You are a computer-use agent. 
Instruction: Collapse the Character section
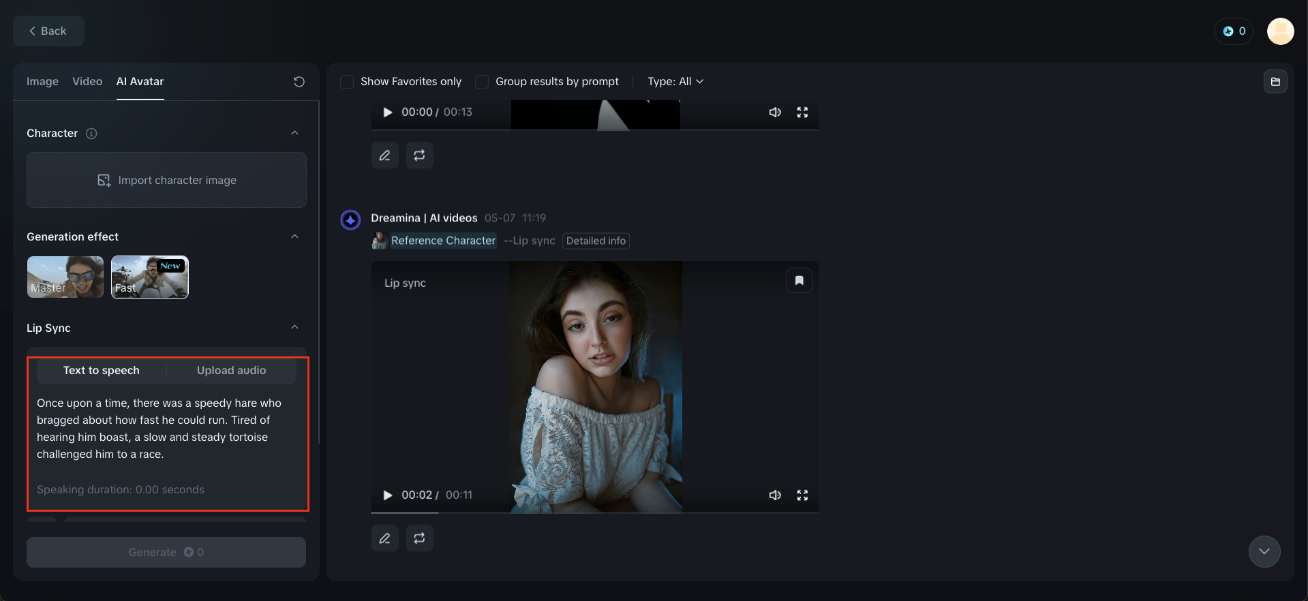point(294,133)
